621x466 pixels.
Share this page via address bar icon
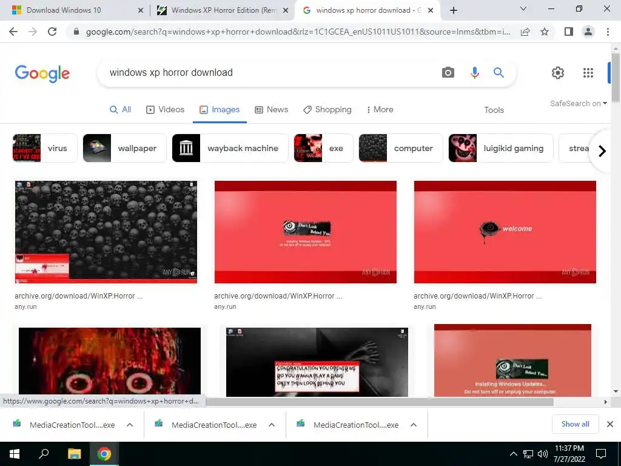pos(525,32)
